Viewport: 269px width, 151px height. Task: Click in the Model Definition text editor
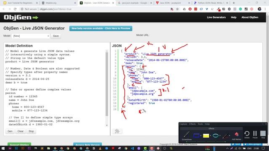point(55,88)
